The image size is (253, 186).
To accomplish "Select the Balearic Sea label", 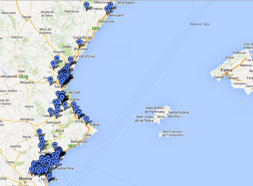I will [200, 24].
